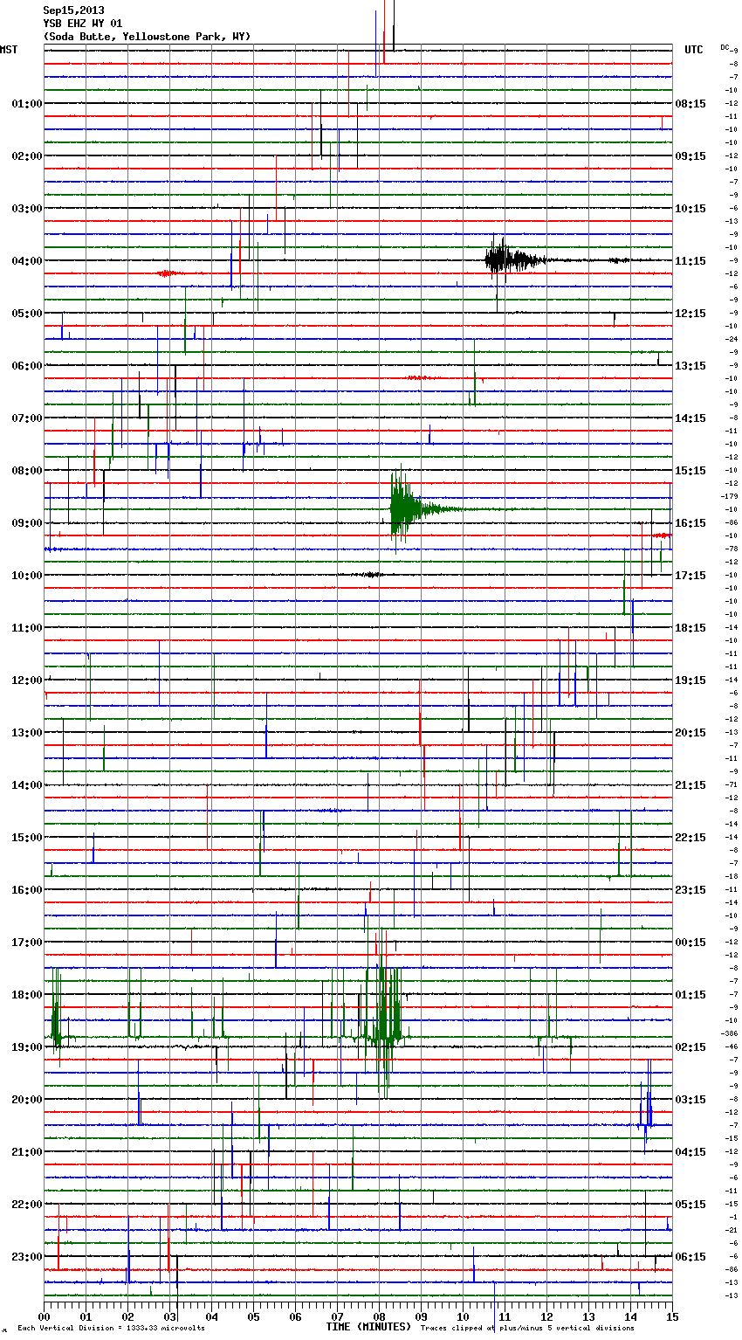
Task: Click the Soda Butte, Yellowstone Park location text
Action: point(147,37)
